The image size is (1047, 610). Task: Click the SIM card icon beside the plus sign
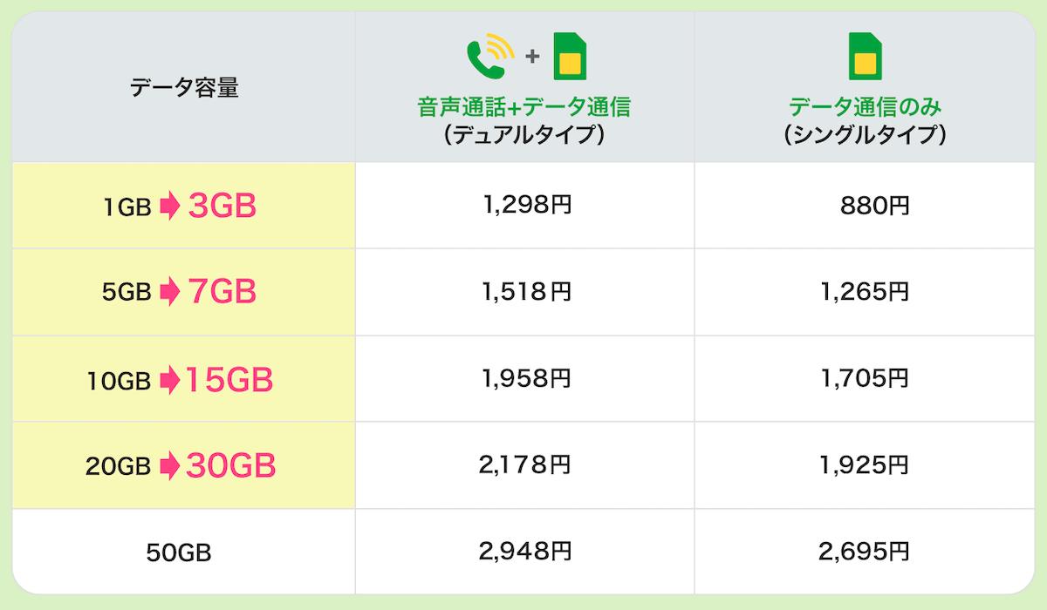click(x=569, y=56)
